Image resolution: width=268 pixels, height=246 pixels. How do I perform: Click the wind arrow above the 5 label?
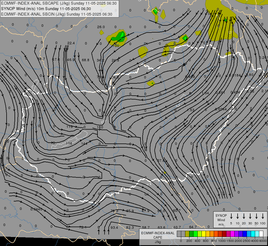(x=231, y=216)
